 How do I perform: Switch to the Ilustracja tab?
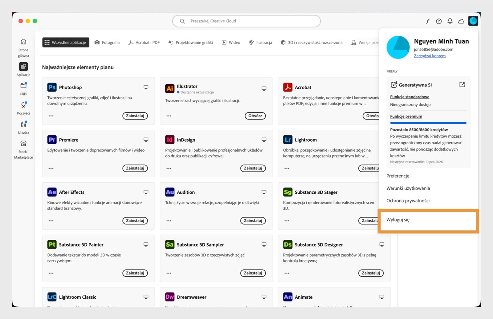[x=260, y=43]
